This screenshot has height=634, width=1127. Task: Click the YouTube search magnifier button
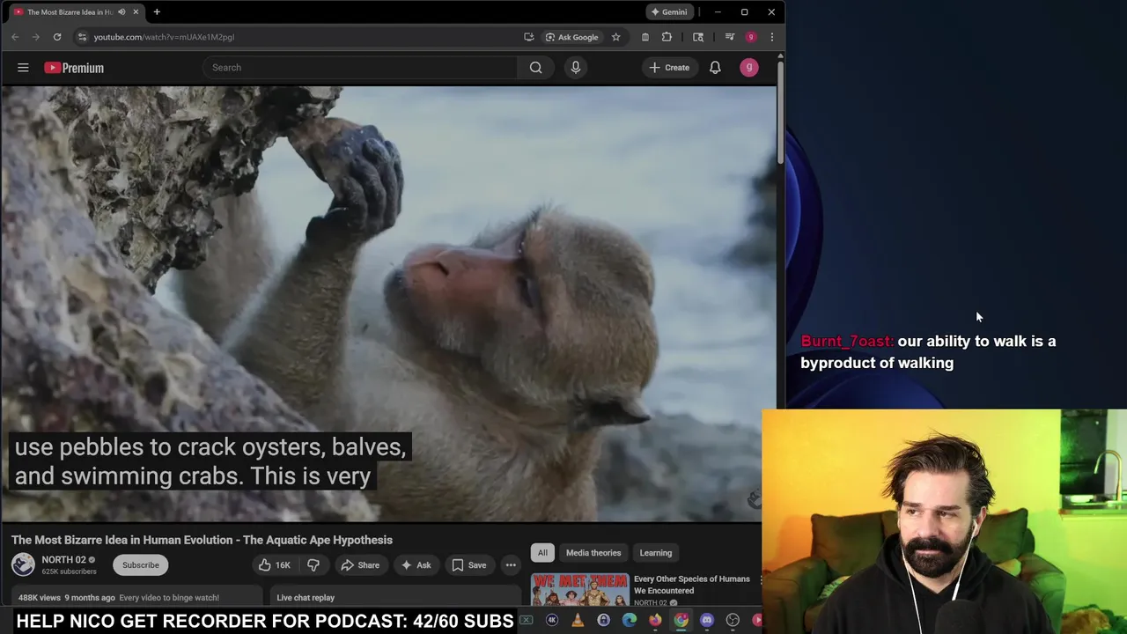click(x=535, y=68)
